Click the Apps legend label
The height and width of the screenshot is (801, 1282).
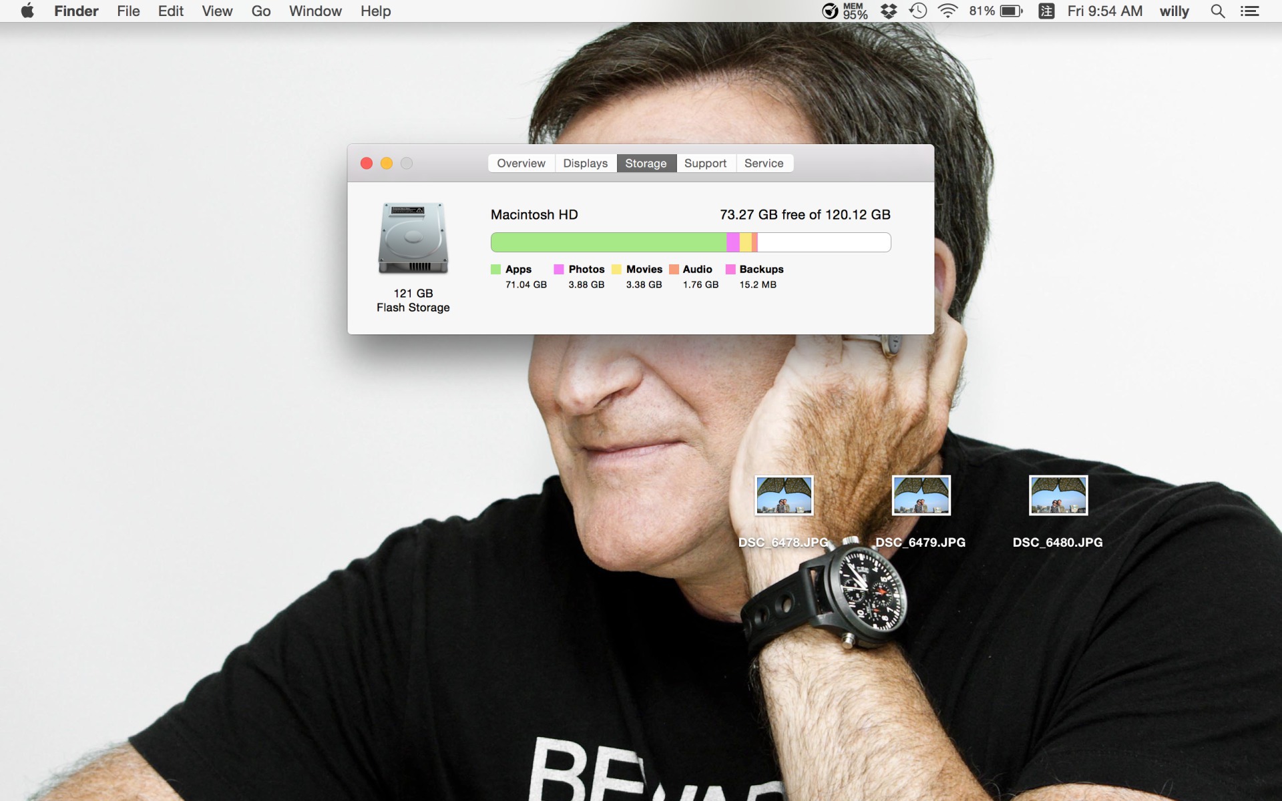point(518,270)
